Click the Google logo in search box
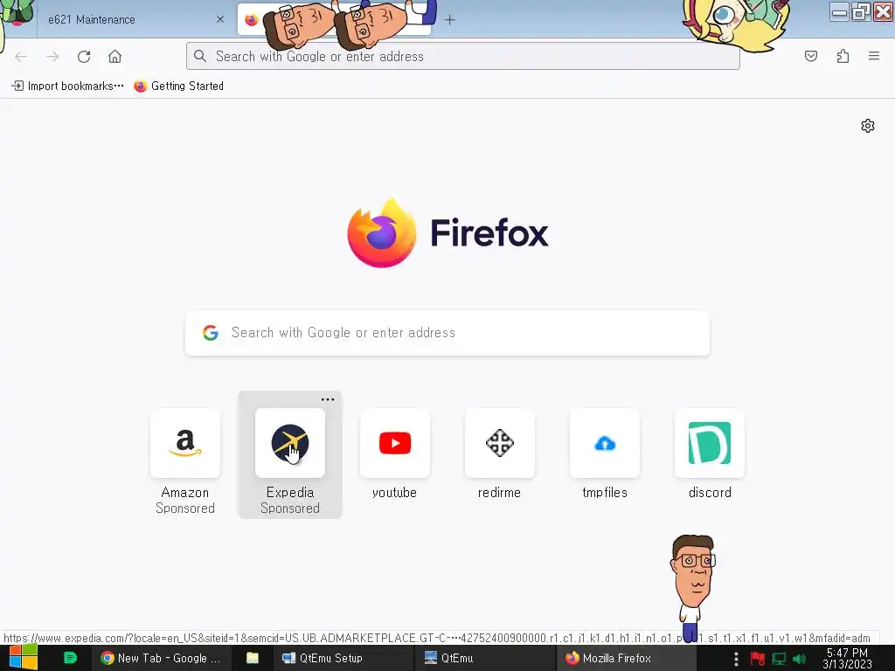895x671 pixels. [x=211, y=333]
